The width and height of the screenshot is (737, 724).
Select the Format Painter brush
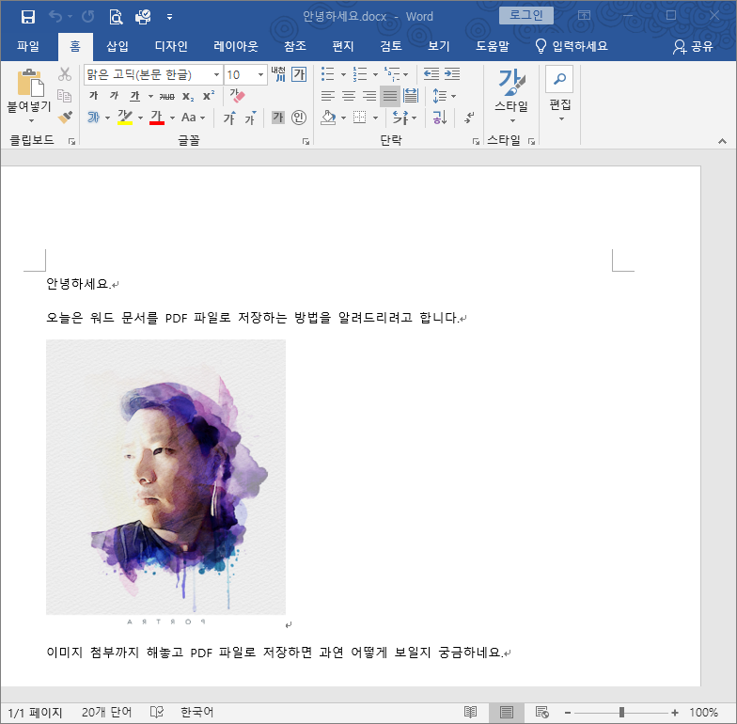point(65,117)
